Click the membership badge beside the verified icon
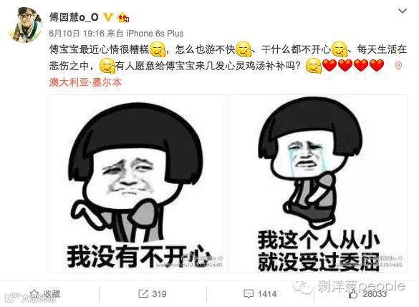This screenshot has height=307, width=419. [123, 18]
